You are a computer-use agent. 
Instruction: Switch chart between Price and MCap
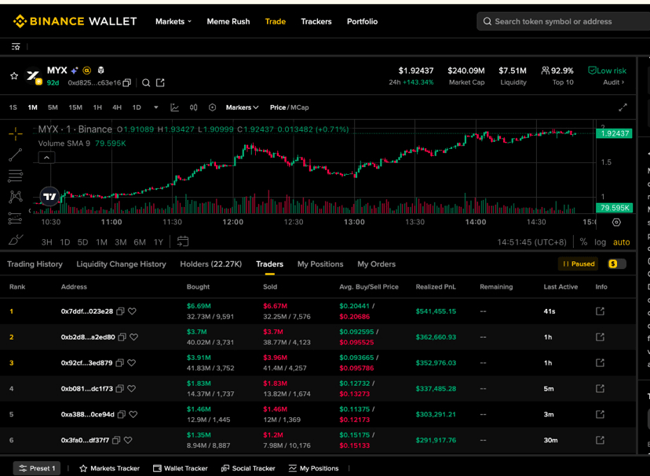tap(290, 107)
